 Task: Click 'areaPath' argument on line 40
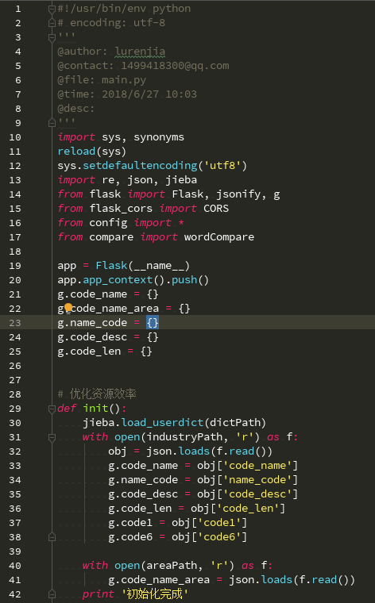(x=172, y=566)
